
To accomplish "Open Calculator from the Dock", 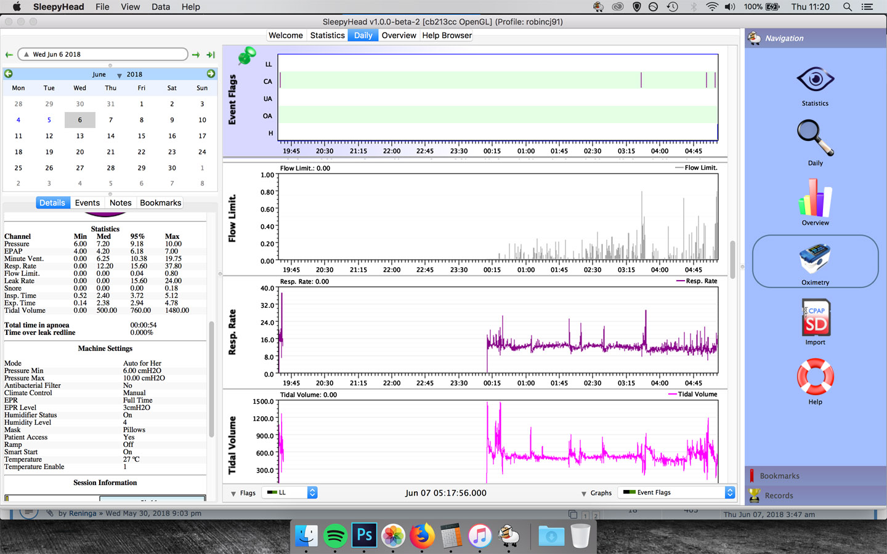I will coord(451,536).
